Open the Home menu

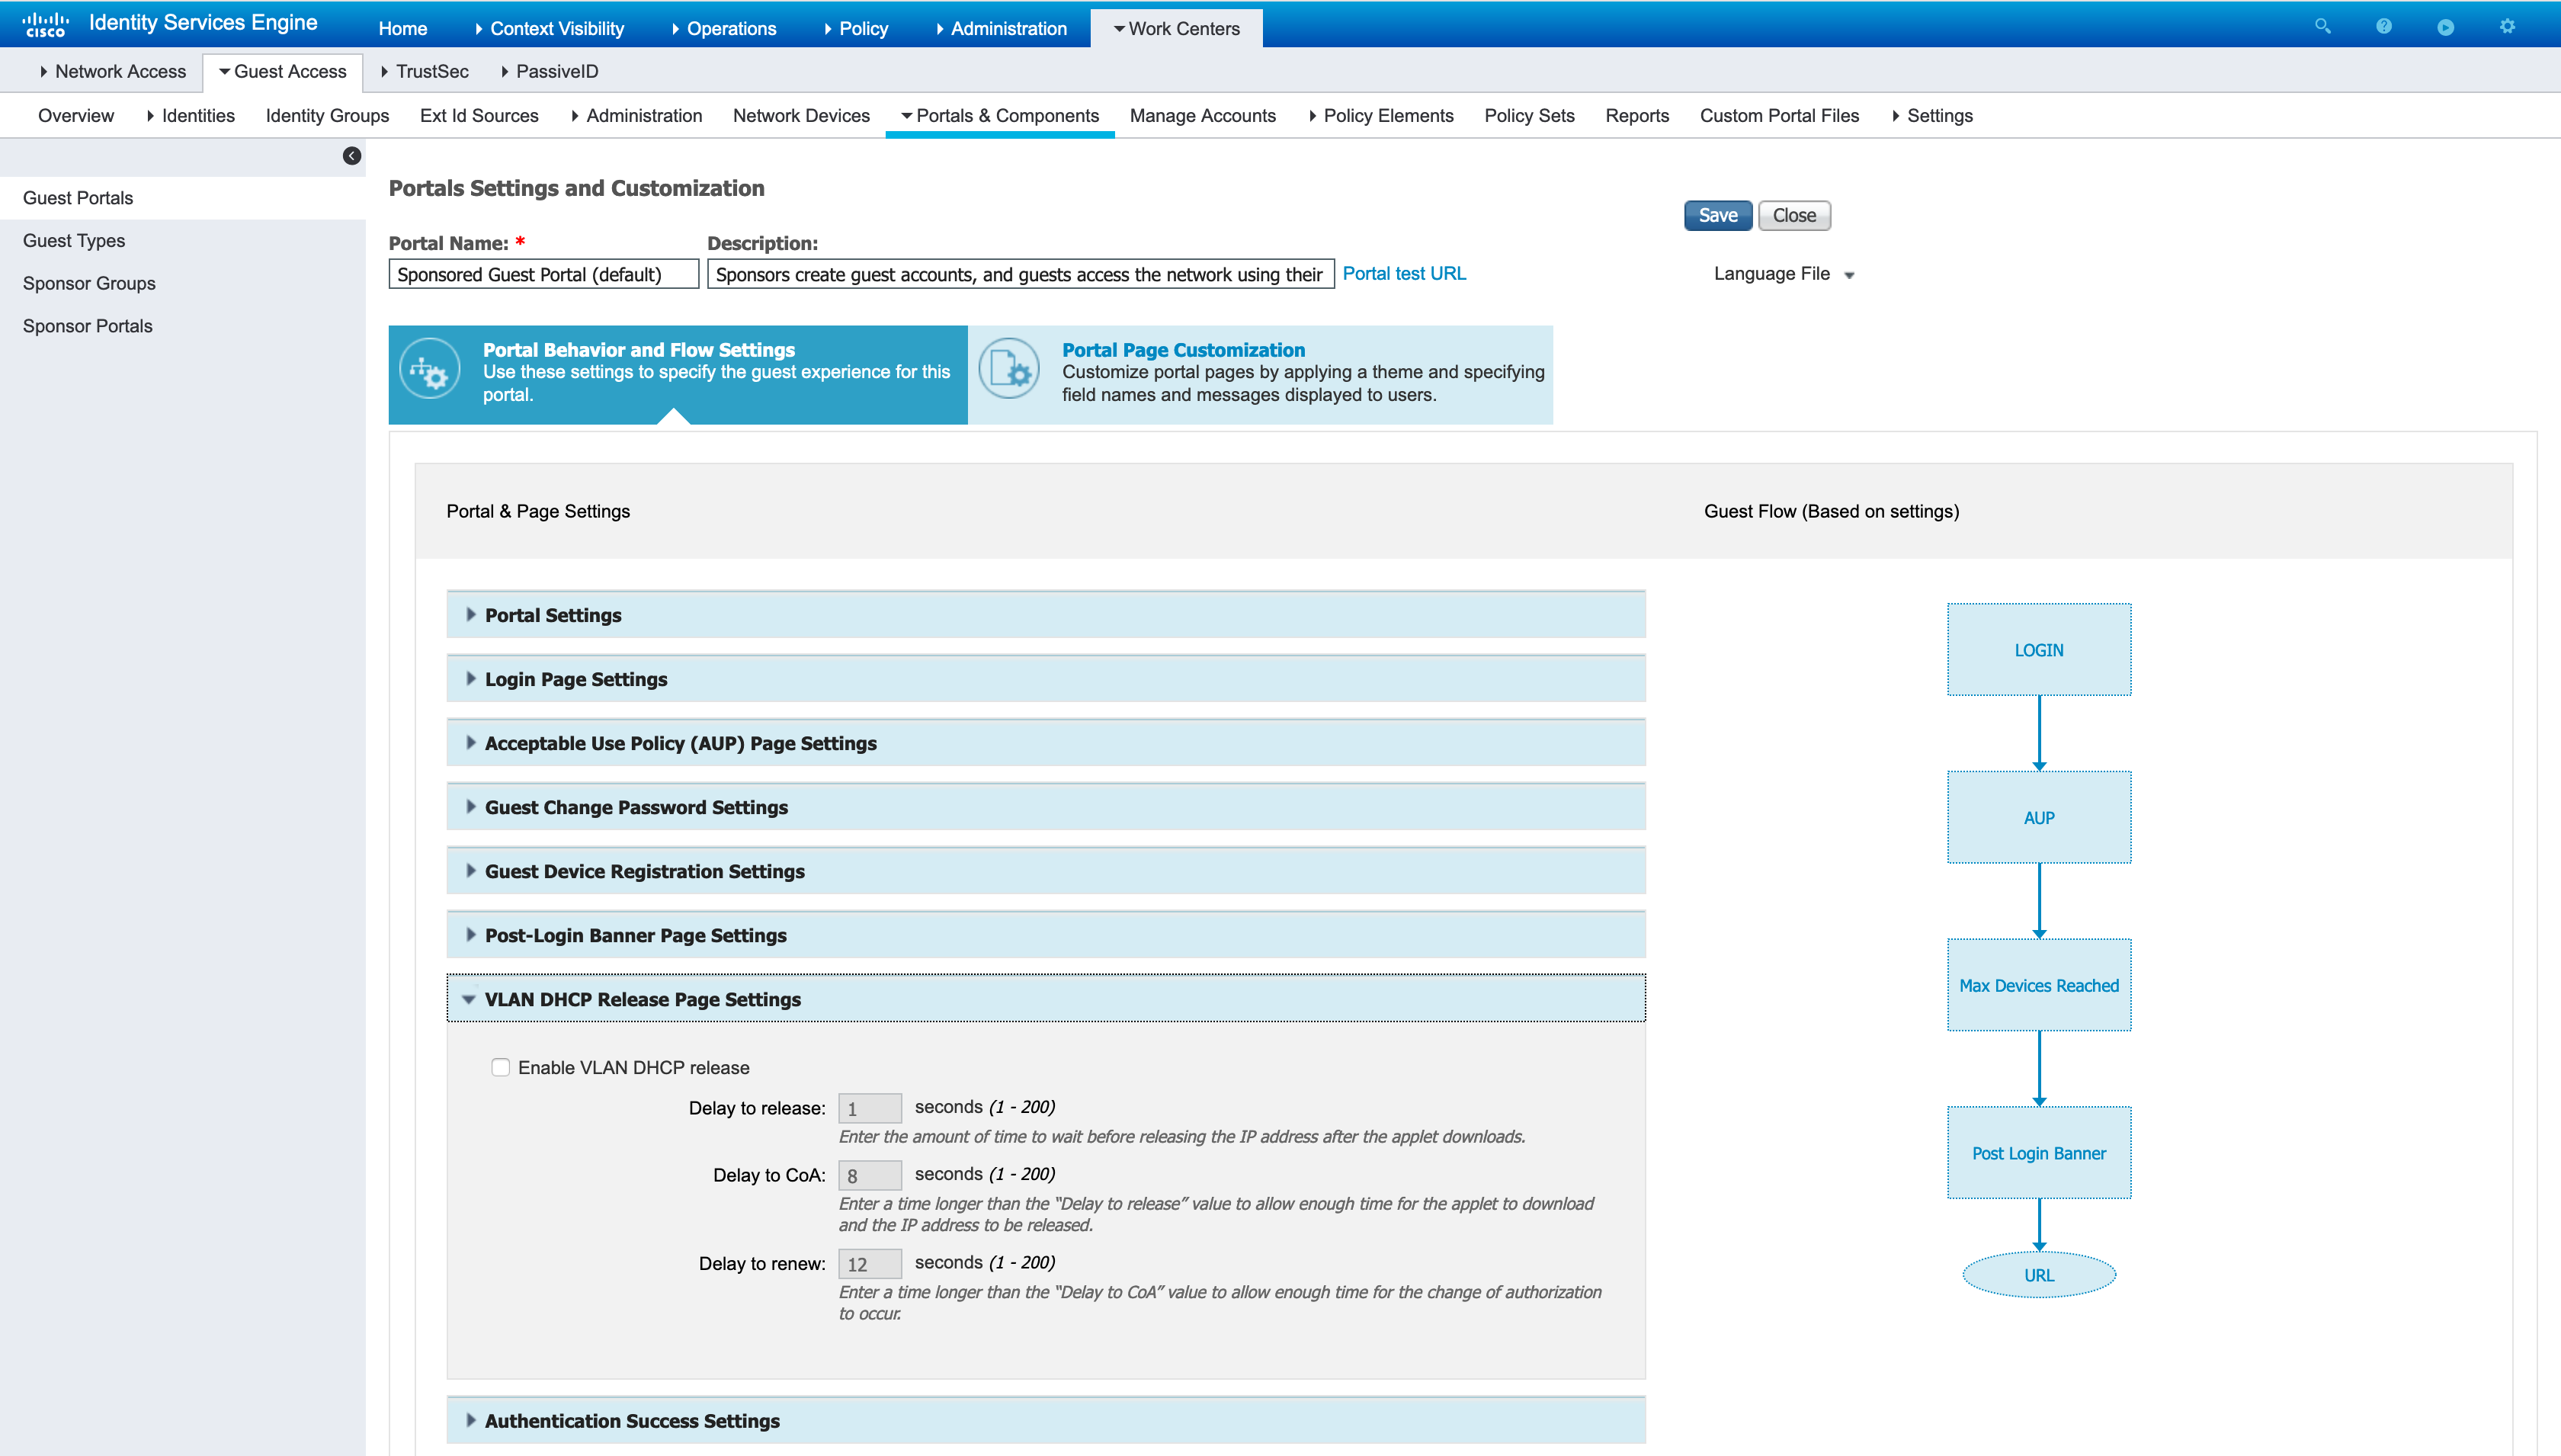coord(403,29)
